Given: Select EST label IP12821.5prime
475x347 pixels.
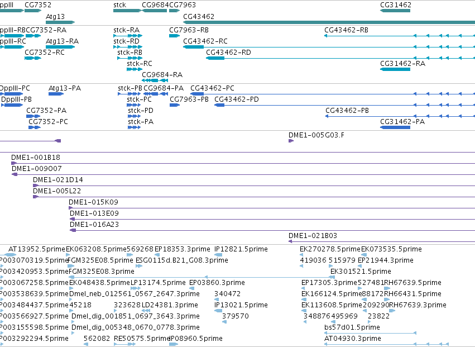Looking at the screenshot, I should pyautogui.click(x=241, y=250).
